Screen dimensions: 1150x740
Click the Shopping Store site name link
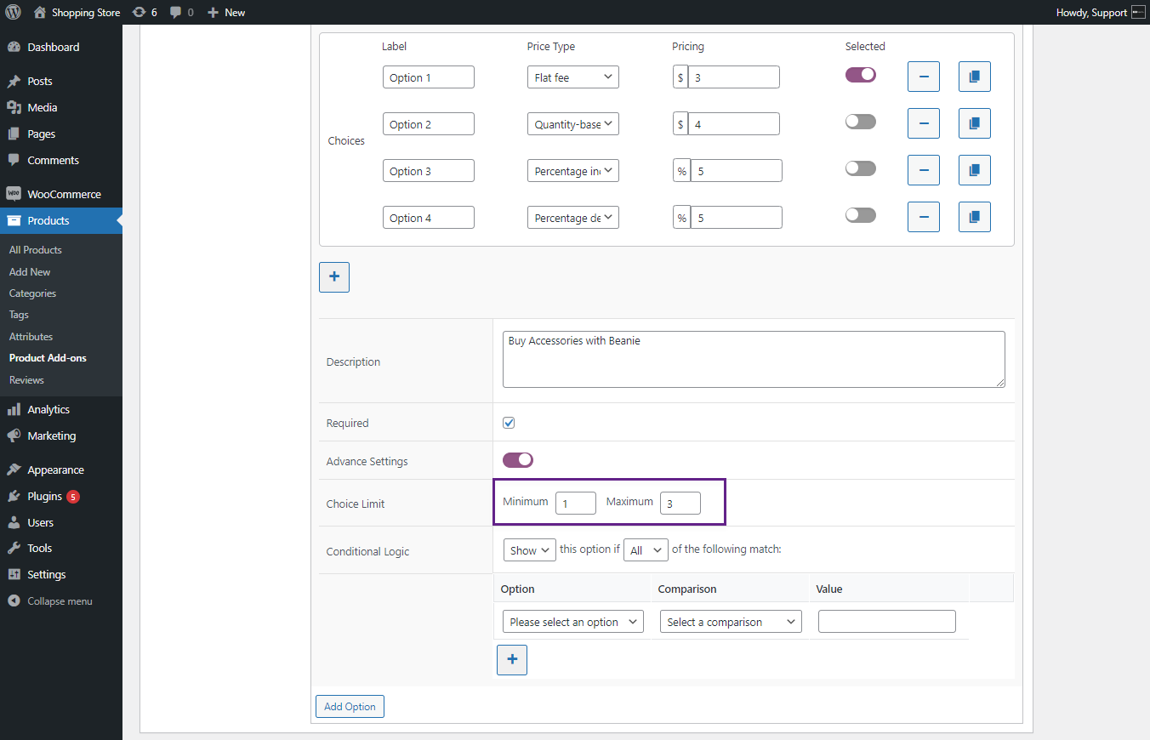tap(86, 13)
